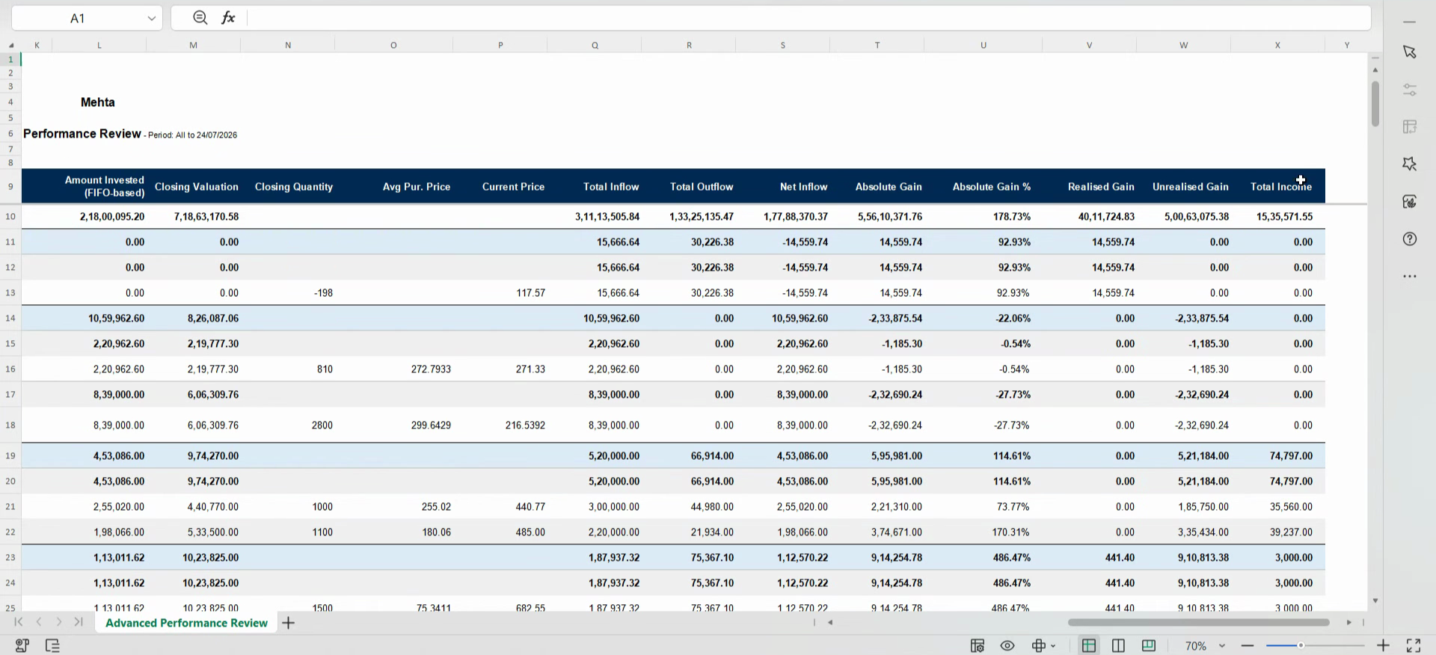This screenshot has width=1436, height=655.
Task: Click the sheet settings icon in status bar
Action: 978,645
